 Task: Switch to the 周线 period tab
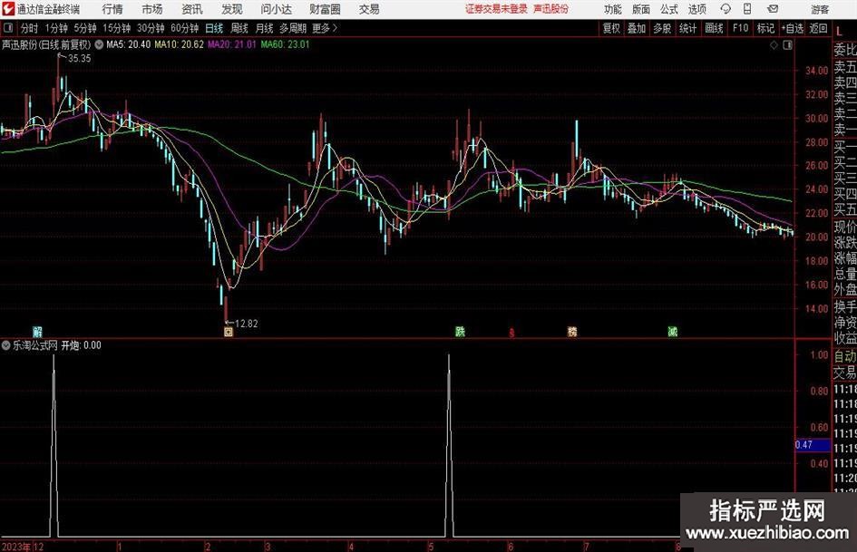(239, 28)
